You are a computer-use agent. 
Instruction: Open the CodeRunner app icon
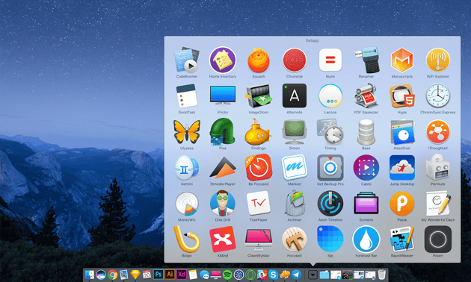187,60
